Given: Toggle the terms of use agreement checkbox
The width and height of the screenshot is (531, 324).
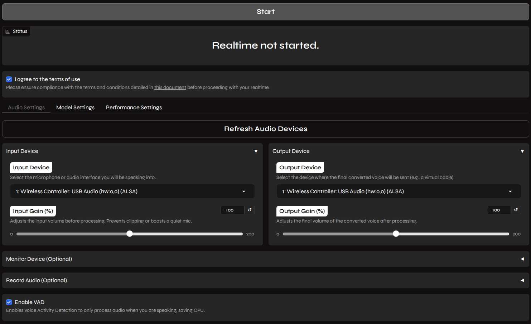Looking at the screenshot, I should pos(9,79).
